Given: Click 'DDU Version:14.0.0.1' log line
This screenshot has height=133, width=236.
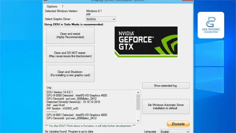Looking at the screenshot, I should pos(60,92).
